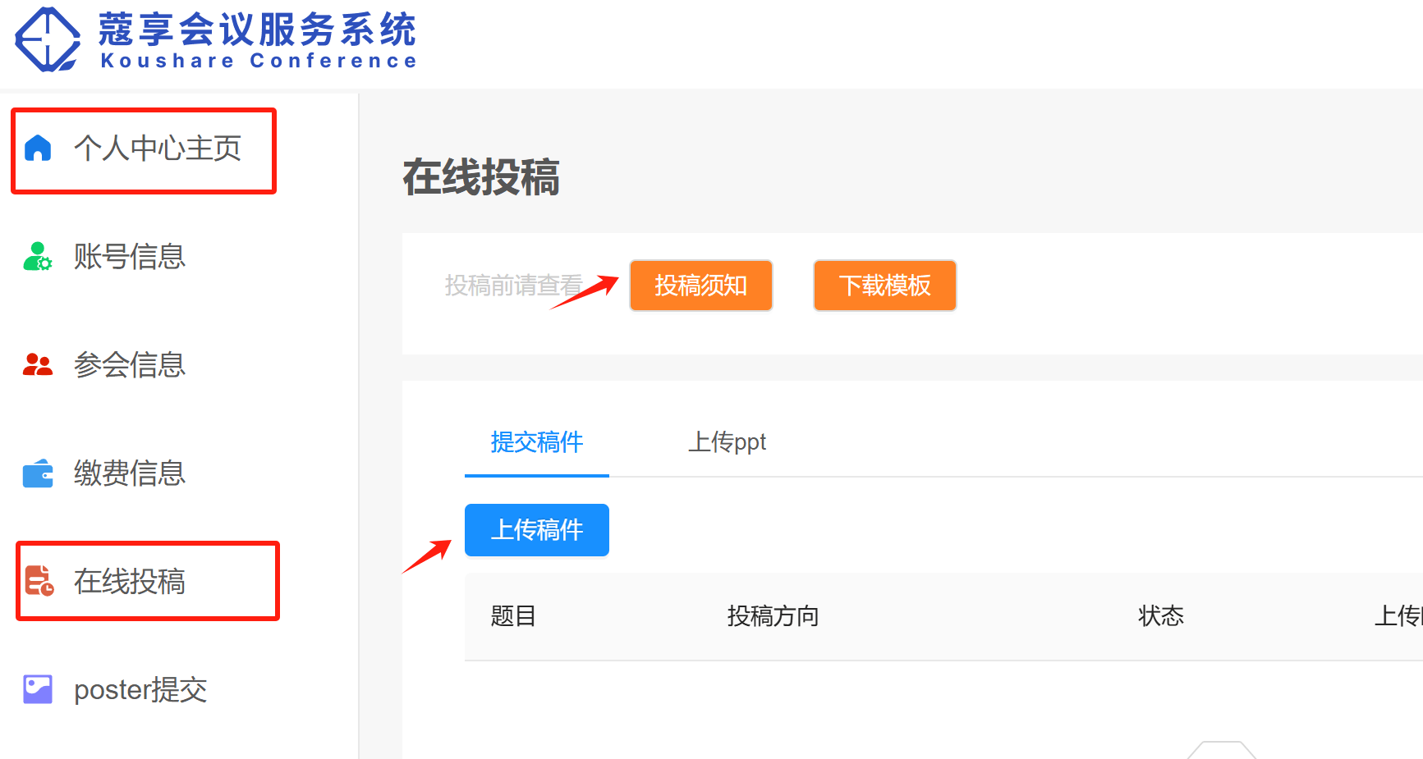Select 缴费信息 menu label
This screenshot has width=1423, height=759.
130,473
